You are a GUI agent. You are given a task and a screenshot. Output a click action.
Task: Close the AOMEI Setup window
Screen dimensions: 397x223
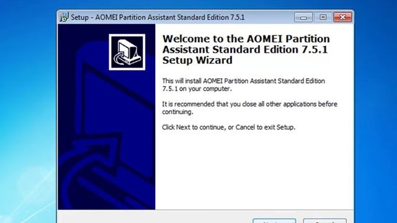point(342,17)
